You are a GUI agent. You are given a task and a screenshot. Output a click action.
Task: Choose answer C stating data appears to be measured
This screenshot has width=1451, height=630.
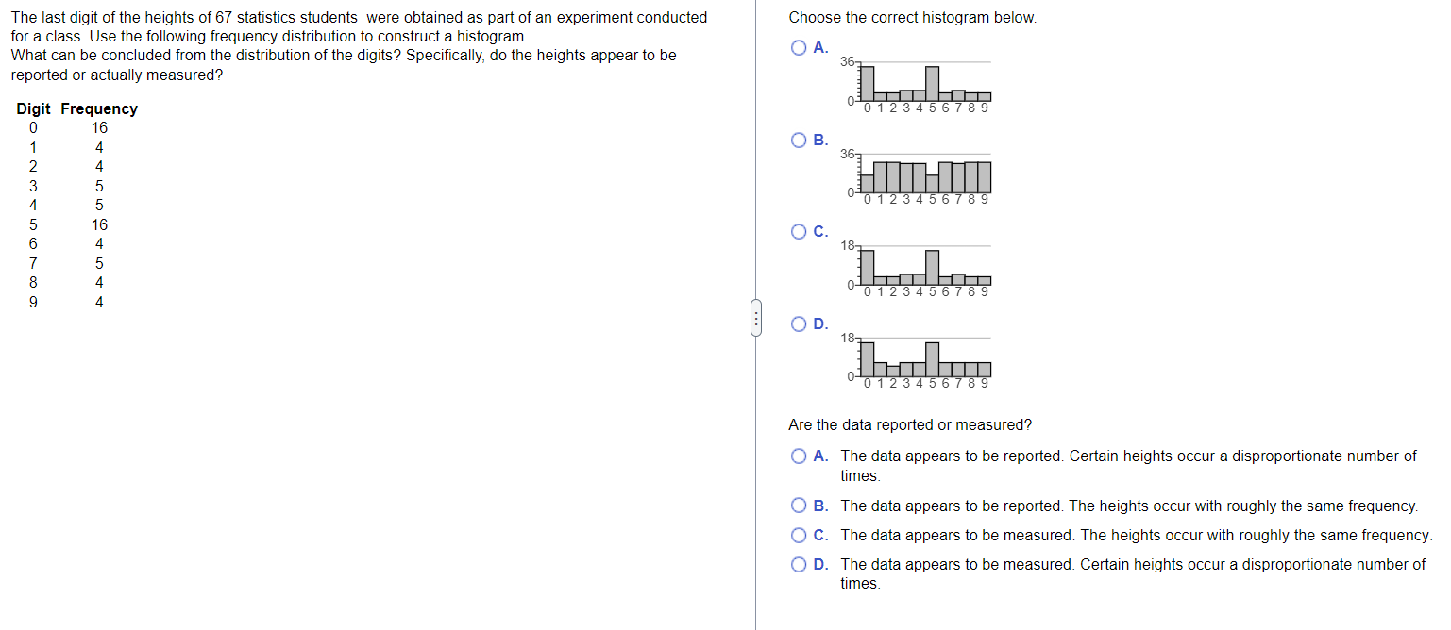(x=798, y=535)
